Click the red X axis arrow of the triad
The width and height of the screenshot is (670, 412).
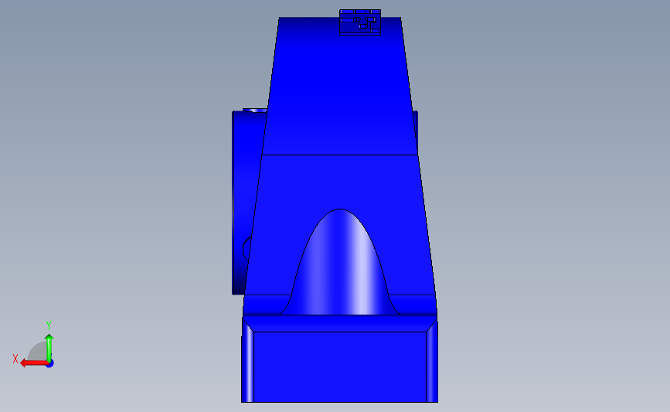(33, 363)
